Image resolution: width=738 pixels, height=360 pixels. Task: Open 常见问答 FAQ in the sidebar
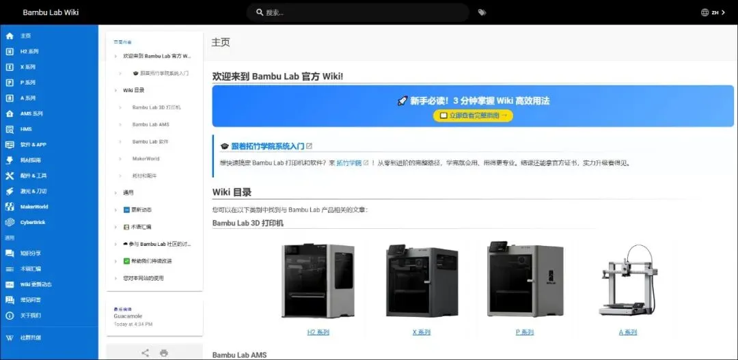click(49, 300)
